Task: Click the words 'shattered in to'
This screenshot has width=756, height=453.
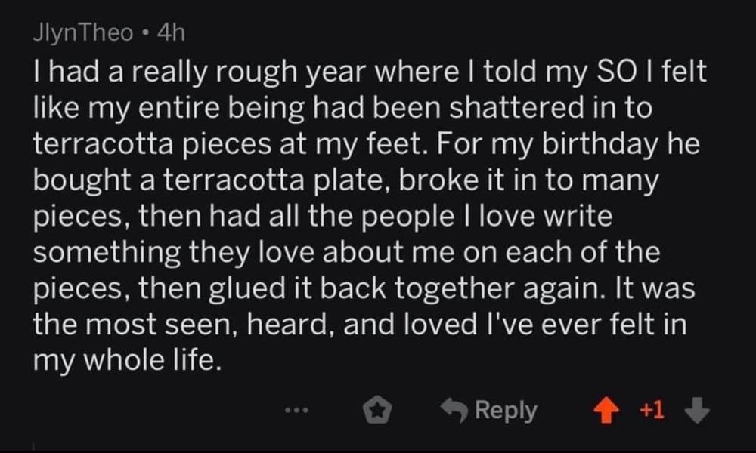Action: (550, 107)
